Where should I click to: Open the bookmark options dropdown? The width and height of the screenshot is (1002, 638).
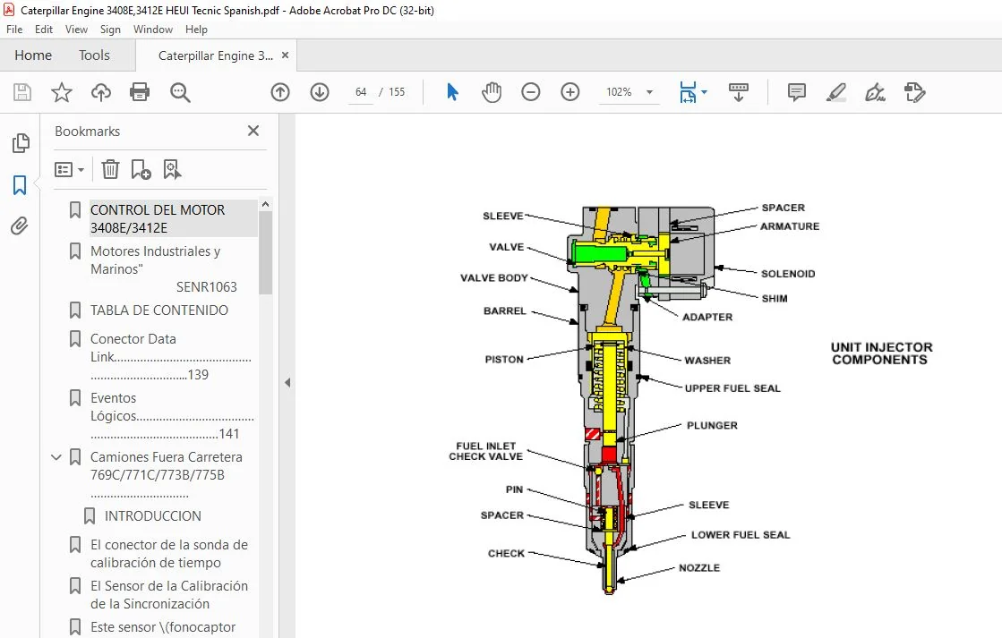pyautogui.click(x=69, y=170)
